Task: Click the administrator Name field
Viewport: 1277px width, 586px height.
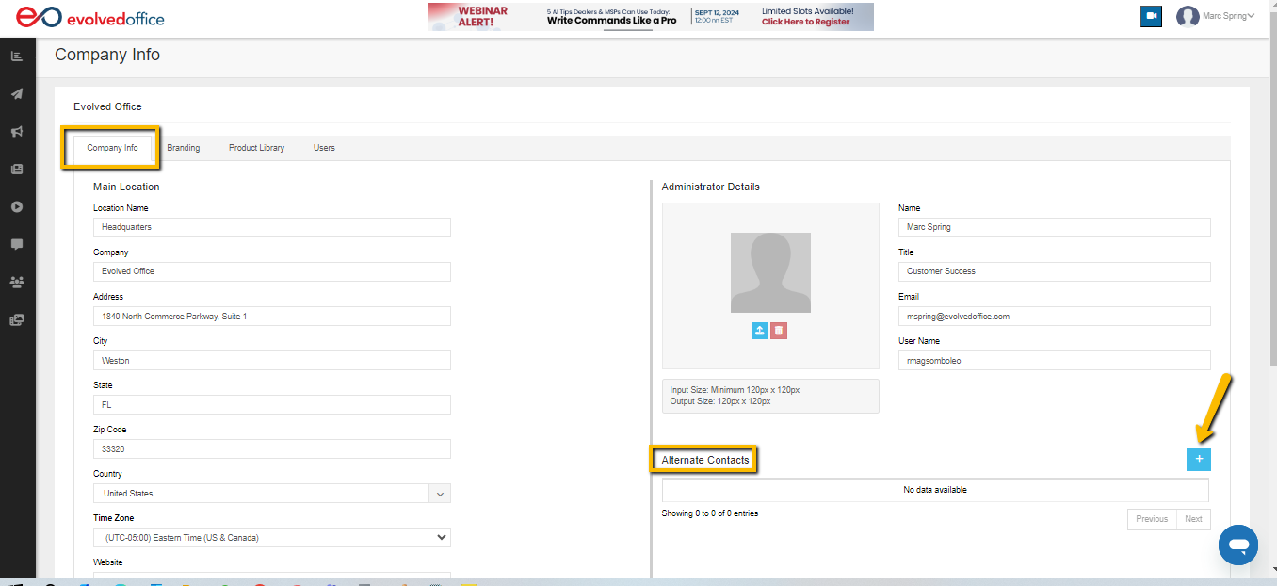Action: point(1055,227)
